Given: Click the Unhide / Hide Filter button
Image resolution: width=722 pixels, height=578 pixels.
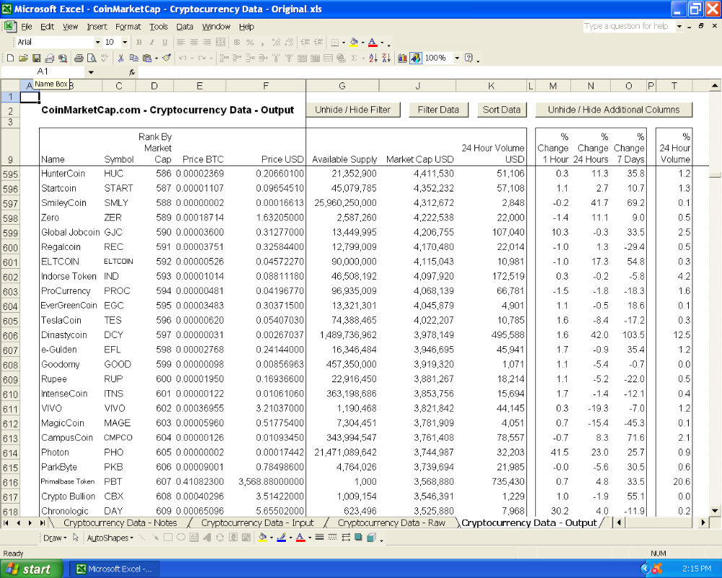Looking at the screenshot, I should [x=353, y=110].
